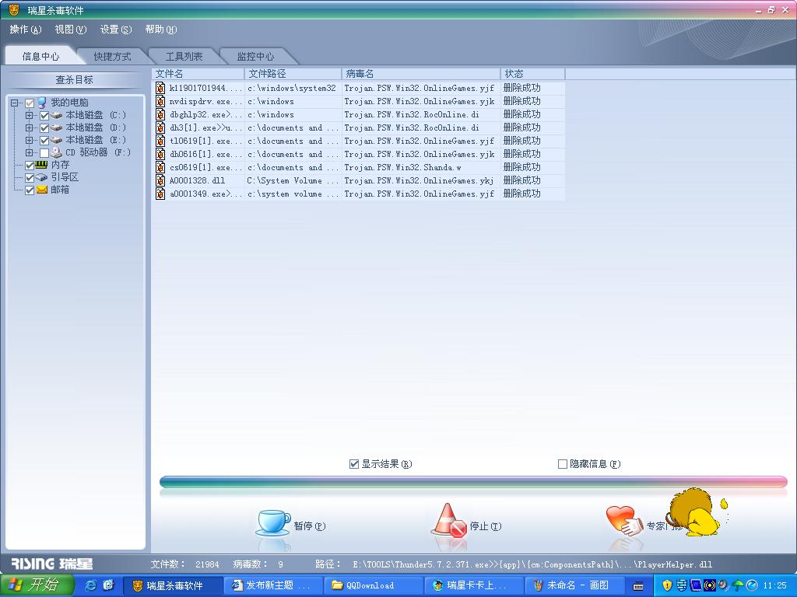Click the green umbrella tray icon
Screen dimensions: 797x597
(x=738, y=585)
